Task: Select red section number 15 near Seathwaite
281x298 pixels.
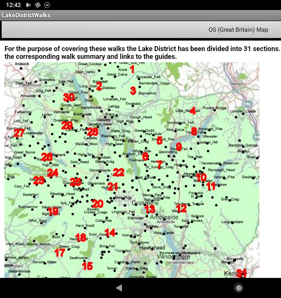Action: [x=87, y=266]
